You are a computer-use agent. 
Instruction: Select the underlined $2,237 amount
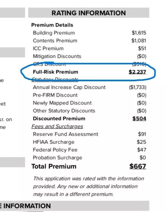[x=137, y=72]
